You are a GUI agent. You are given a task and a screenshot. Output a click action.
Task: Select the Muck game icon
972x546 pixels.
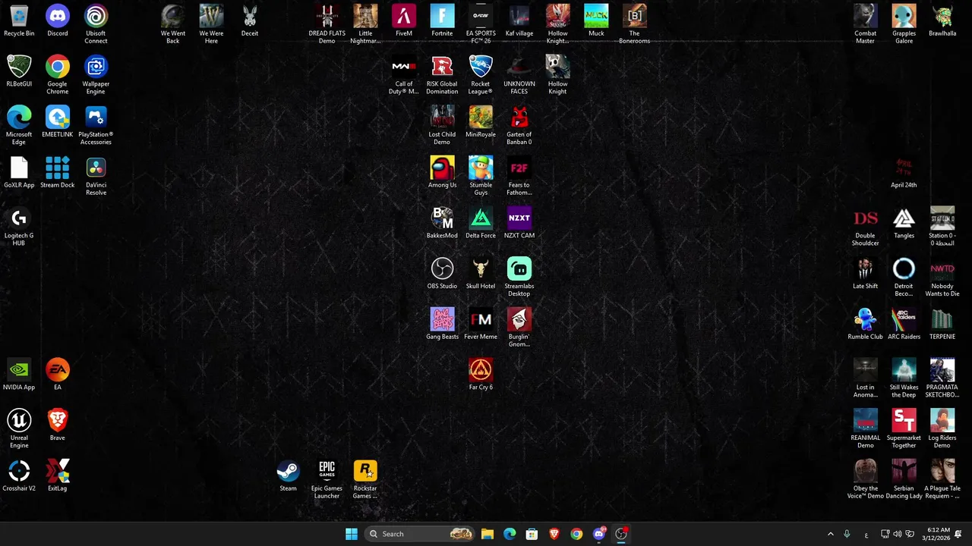596,21
